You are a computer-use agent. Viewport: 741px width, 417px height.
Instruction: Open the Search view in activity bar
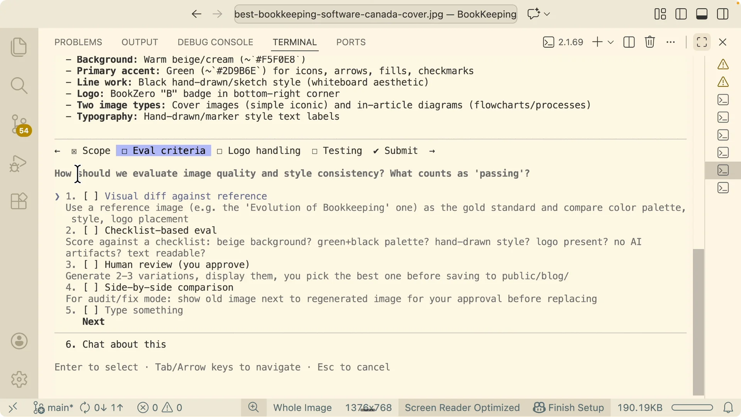[x=19, y=85]
